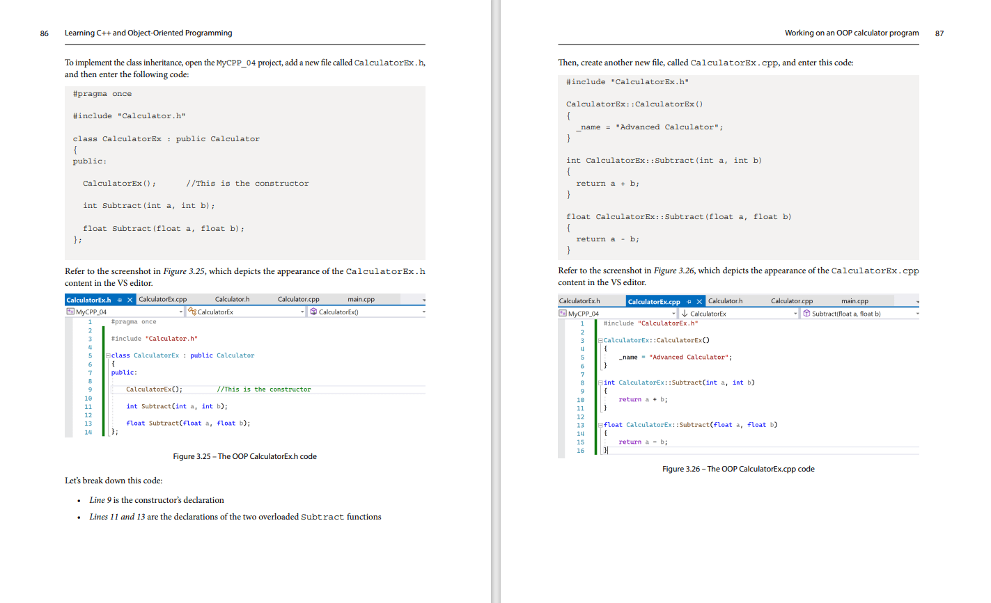Open the tab overflow arrow in Figure 3.25 editor
Viewport: 991px width, 603px height.
(x=423, y=300)
